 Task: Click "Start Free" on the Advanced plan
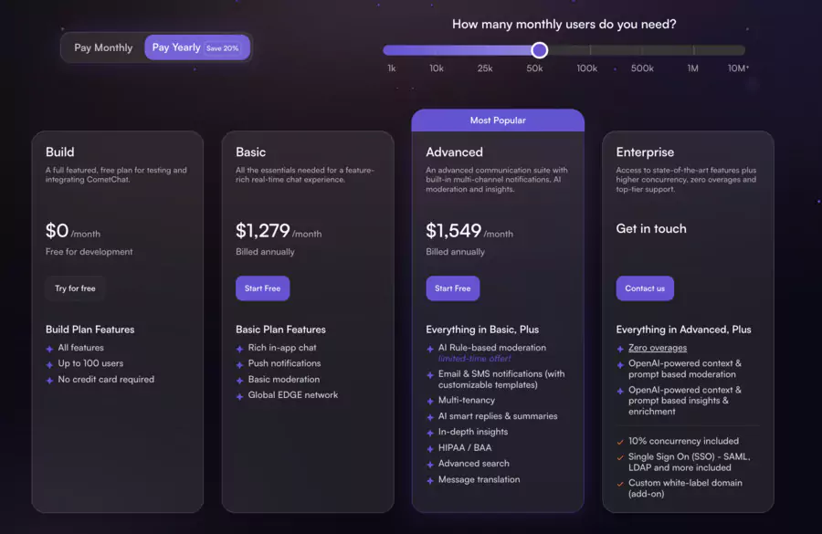(452, 288)
